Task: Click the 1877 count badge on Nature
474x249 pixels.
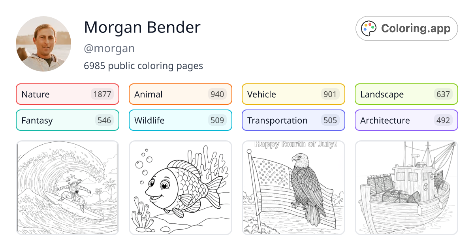Action: (x=103, y=94)
